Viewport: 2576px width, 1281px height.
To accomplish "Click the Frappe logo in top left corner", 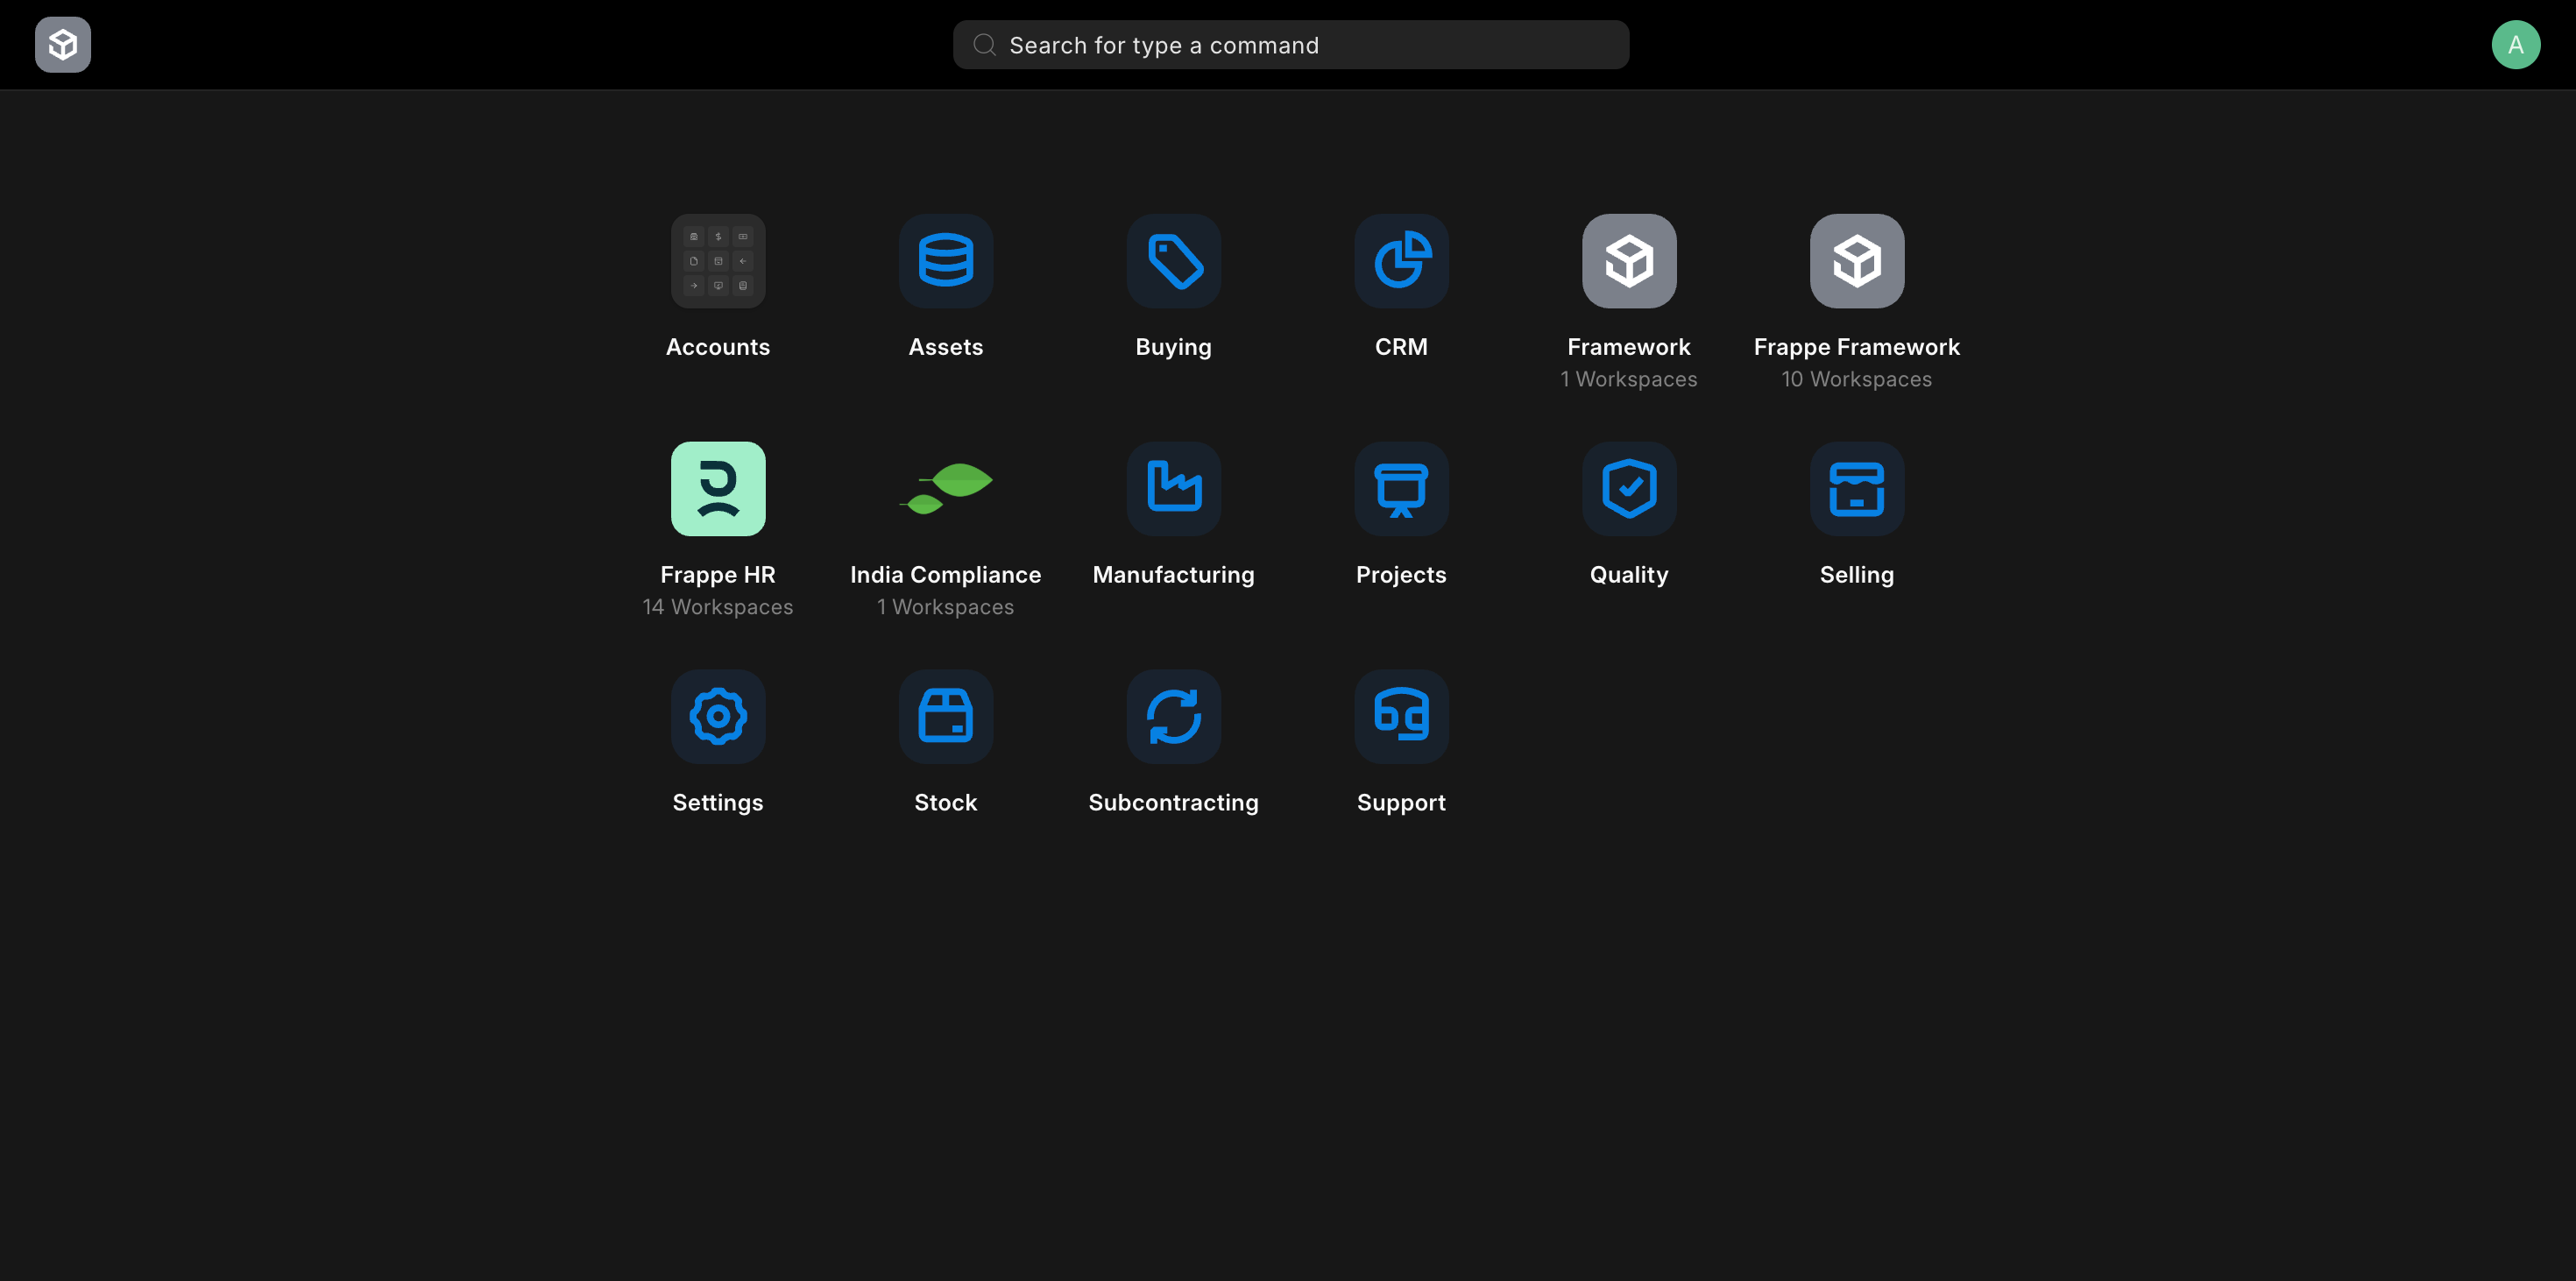I will (62, 44).
